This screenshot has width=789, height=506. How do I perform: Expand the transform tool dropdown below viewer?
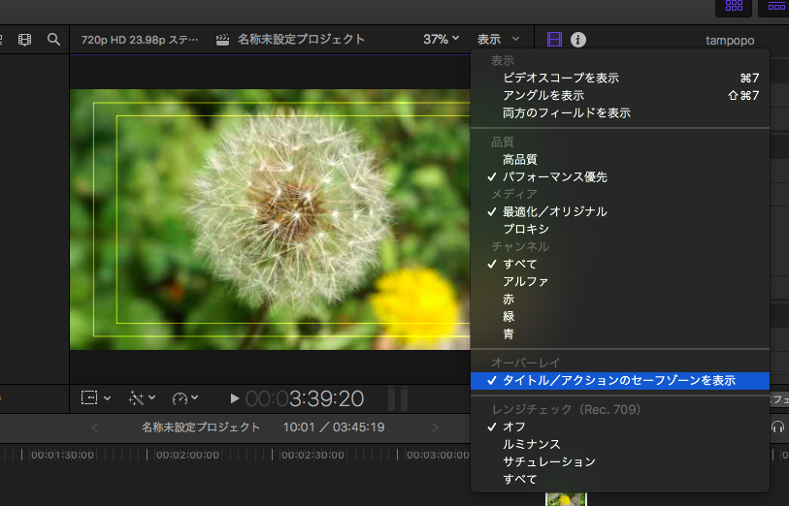(96, 397)
